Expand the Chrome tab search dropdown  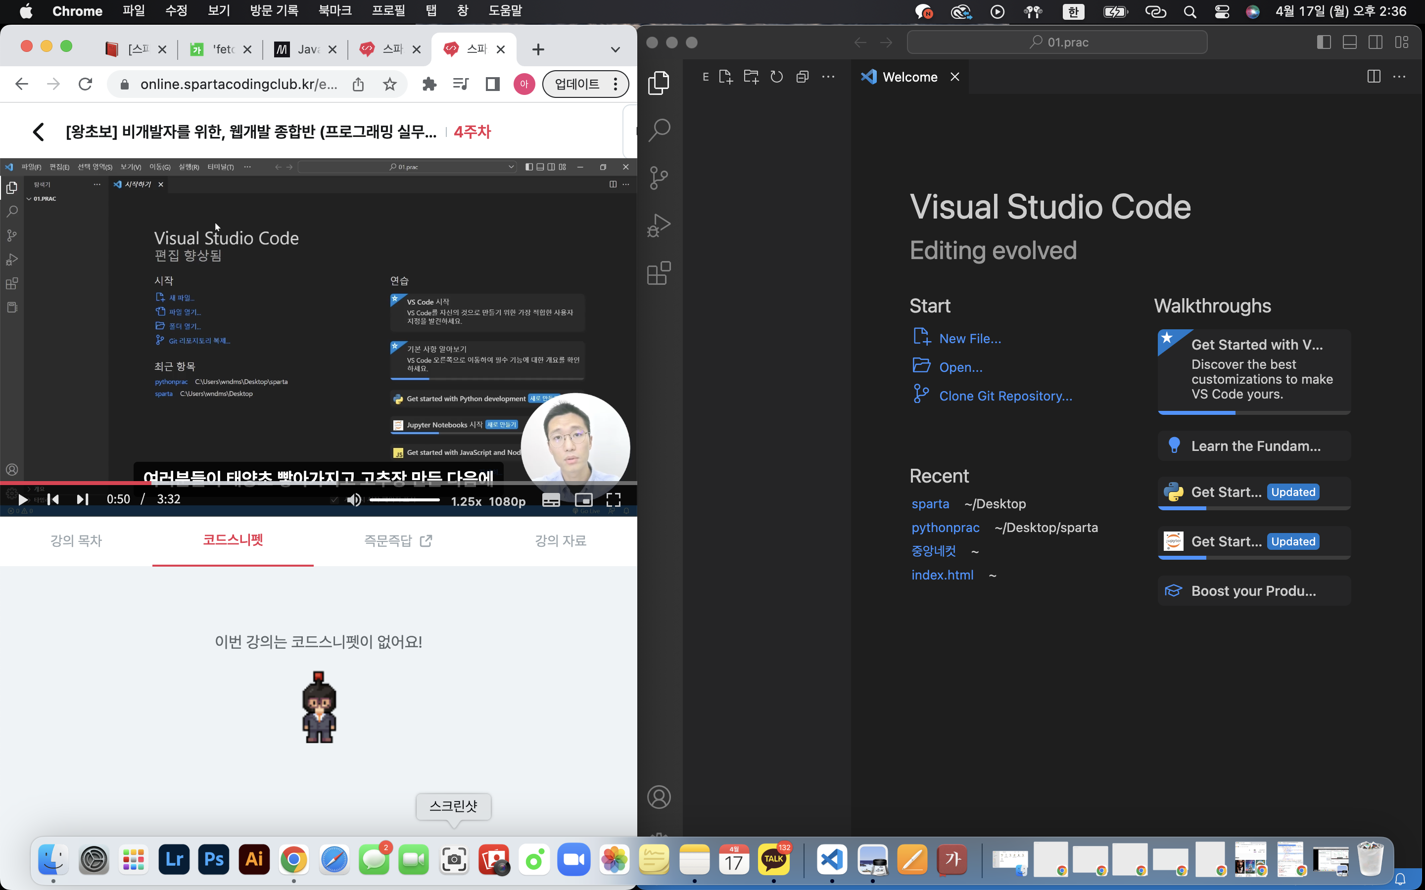click(616, 49)
